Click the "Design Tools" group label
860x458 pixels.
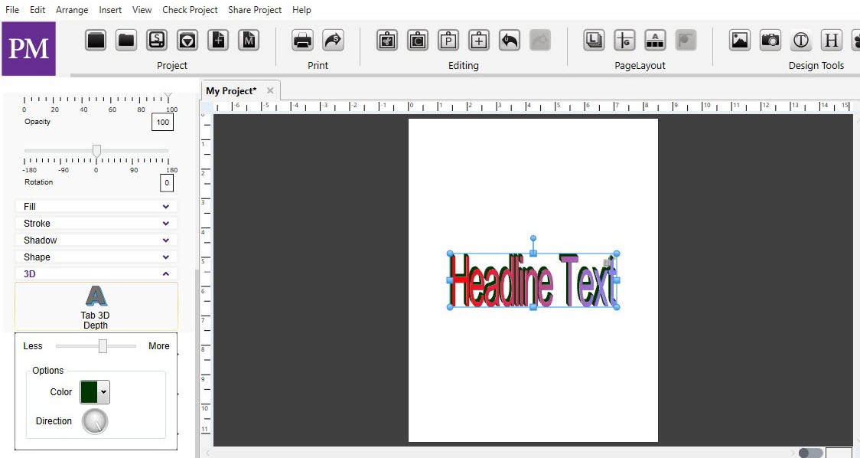tap(816, 65)
